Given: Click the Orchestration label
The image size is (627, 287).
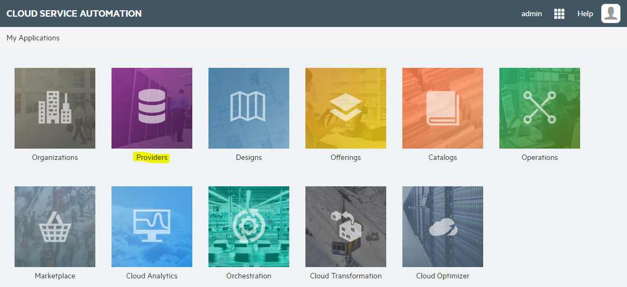Looking at the screenshot, I should point(249,276).
